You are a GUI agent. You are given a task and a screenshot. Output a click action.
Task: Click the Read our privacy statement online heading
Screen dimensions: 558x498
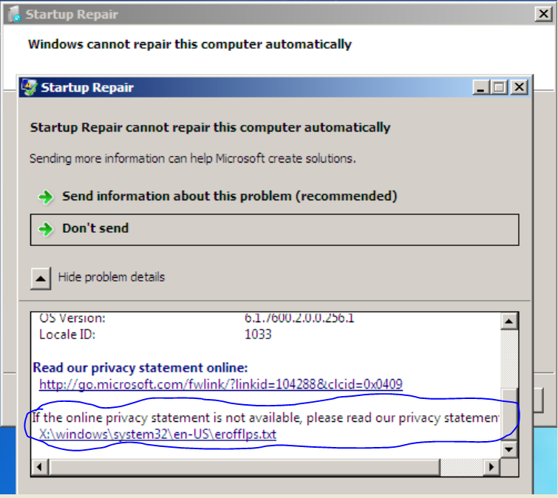tap(140, 367)
